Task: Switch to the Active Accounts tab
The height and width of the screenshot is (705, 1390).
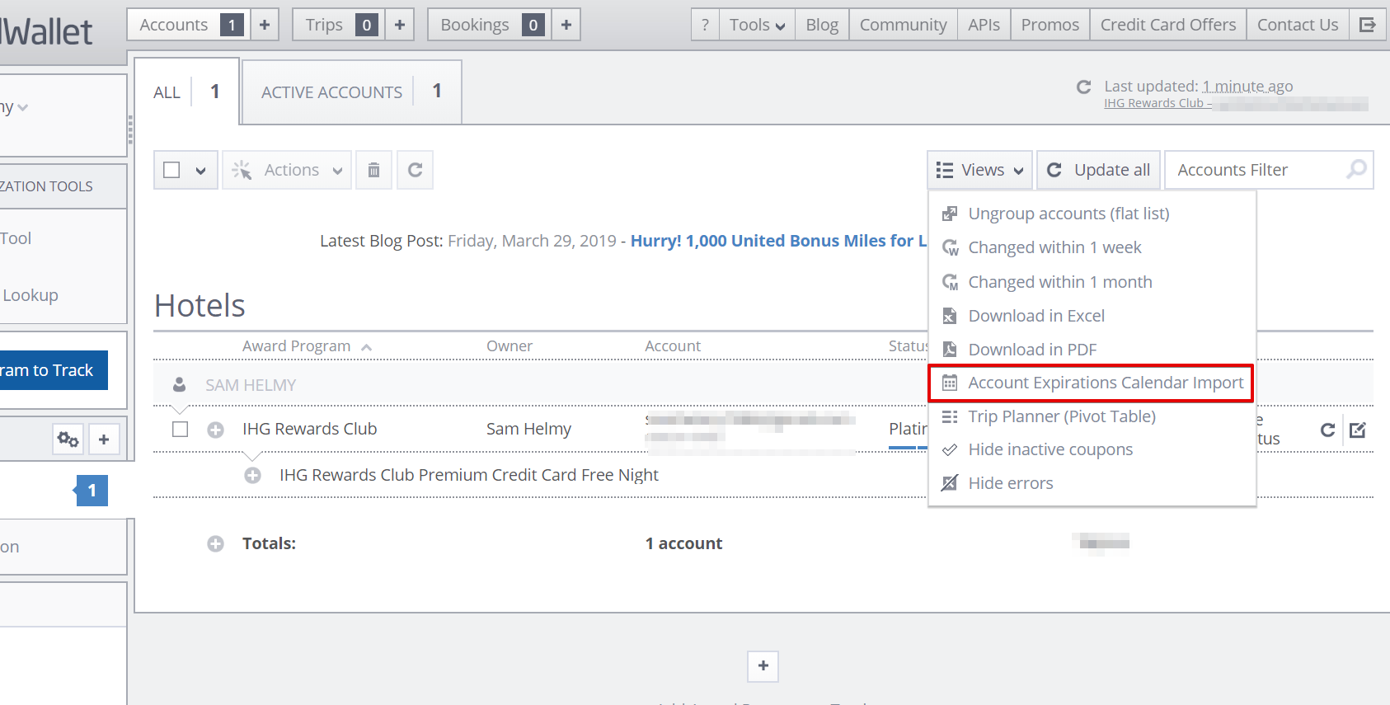Action: click(352, 92)
